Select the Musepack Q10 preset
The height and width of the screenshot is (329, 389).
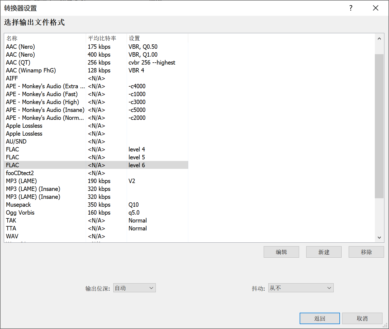(x=96, y=205)
